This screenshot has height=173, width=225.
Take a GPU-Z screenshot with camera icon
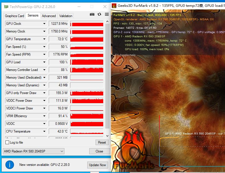[92, 14]
